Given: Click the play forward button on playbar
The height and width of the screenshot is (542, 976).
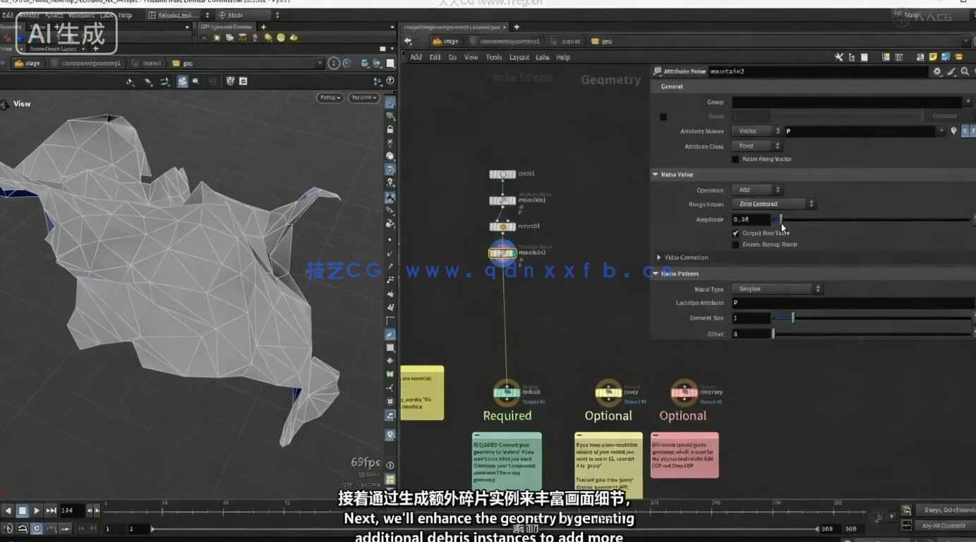Looking at the screenshot, I should 37,510.
